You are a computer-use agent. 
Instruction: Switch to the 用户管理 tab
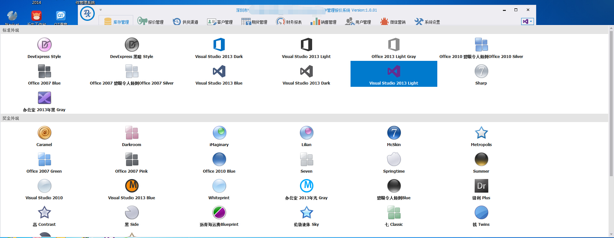[358, 22]
